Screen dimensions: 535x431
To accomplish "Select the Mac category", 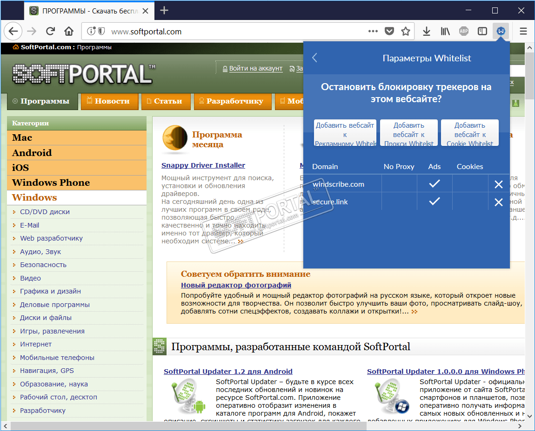I will (77, 137).
